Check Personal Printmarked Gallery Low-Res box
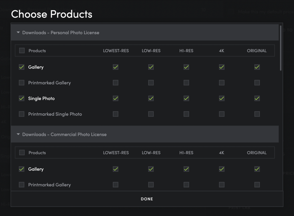Viewport: 294px width, 216px height. pyautogui.click(x=151, y=83)
